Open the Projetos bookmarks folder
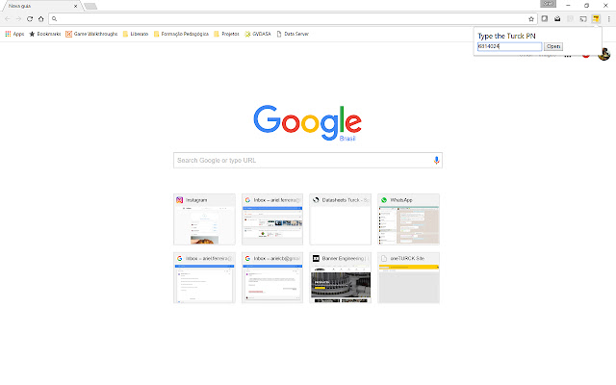 click(x=226, y=34)
